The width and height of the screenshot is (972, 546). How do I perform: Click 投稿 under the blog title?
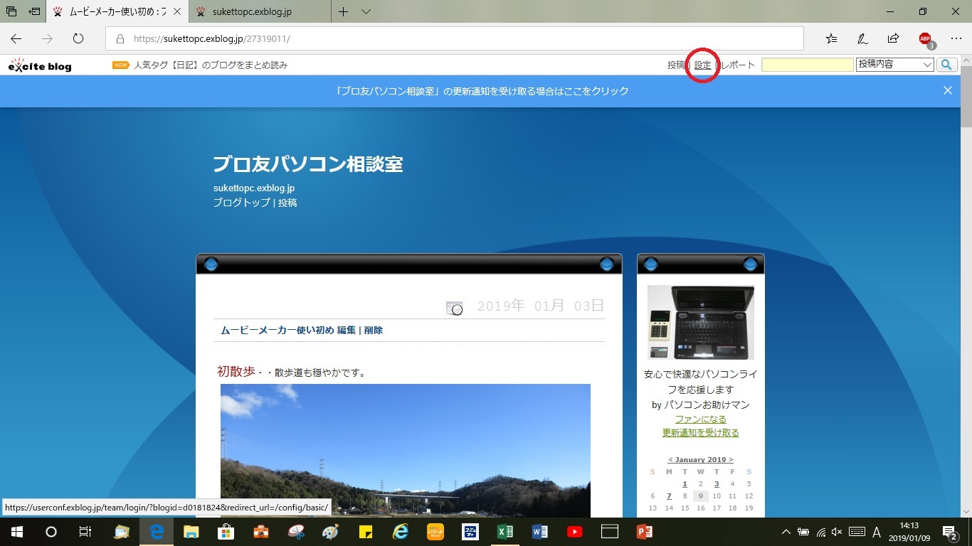pos(287,203)
